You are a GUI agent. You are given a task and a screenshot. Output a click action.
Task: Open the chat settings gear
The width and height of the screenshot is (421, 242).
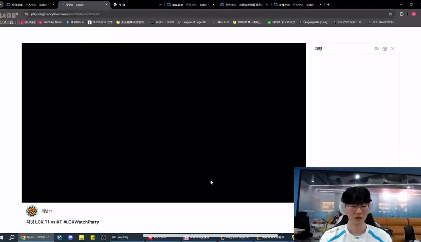tap(385, 49)
